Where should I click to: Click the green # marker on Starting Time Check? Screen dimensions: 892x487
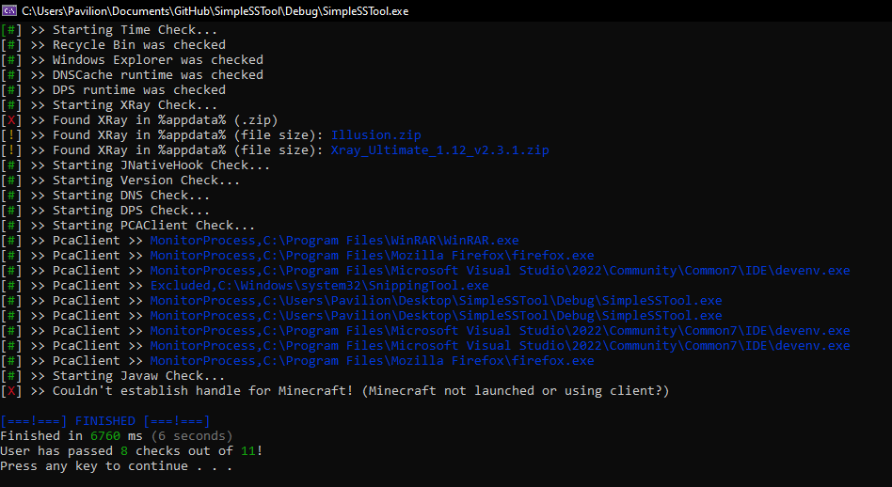pyautogui.click(x=10, y=30)
